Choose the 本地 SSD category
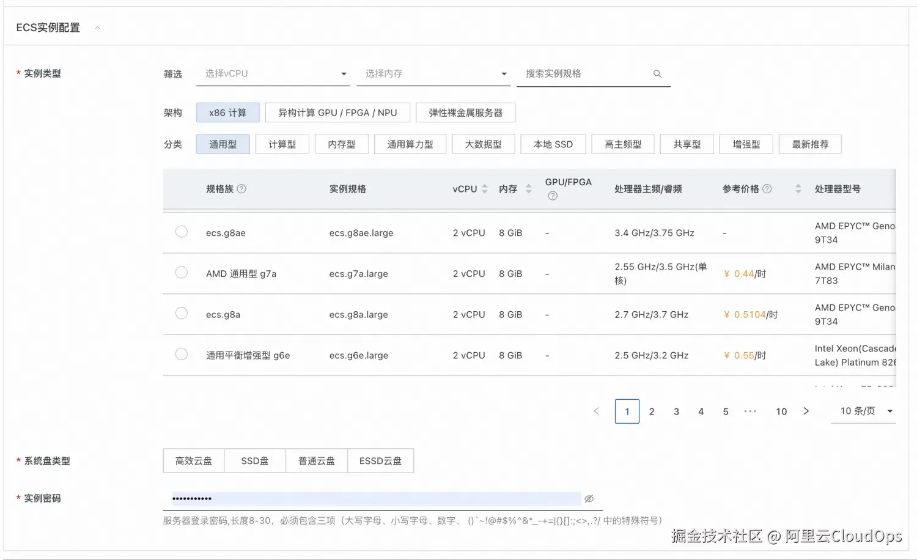The image size is (917, 560). 553,144
